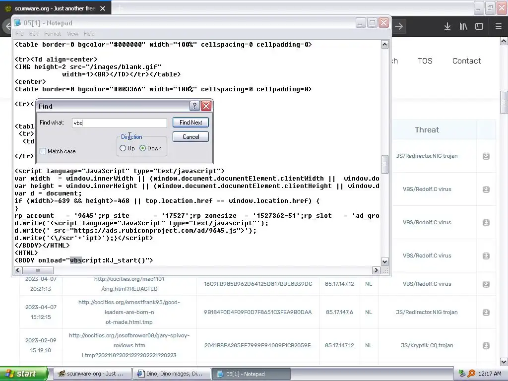The height and width of the screenshot is (381, 508).
Task: Open the Notepad File menu
Action: [x=19, y=34]
